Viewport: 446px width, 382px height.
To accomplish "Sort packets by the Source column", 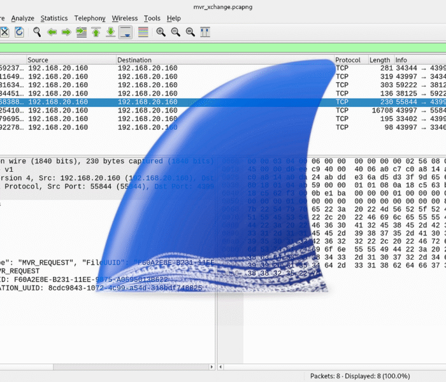I will tap(70, 60).
